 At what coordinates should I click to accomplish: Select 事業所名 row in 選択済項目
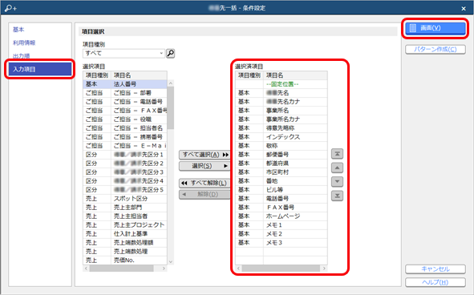(282, 111)
